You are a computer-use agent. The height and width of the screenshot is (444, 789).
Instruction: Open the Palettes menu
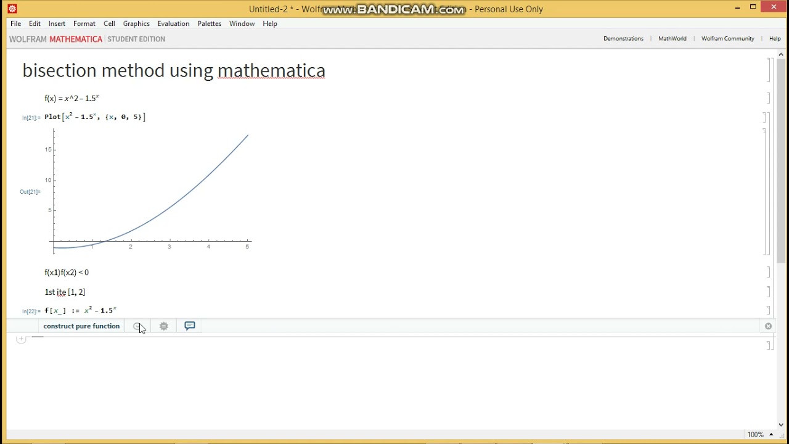tap(209, 23)
